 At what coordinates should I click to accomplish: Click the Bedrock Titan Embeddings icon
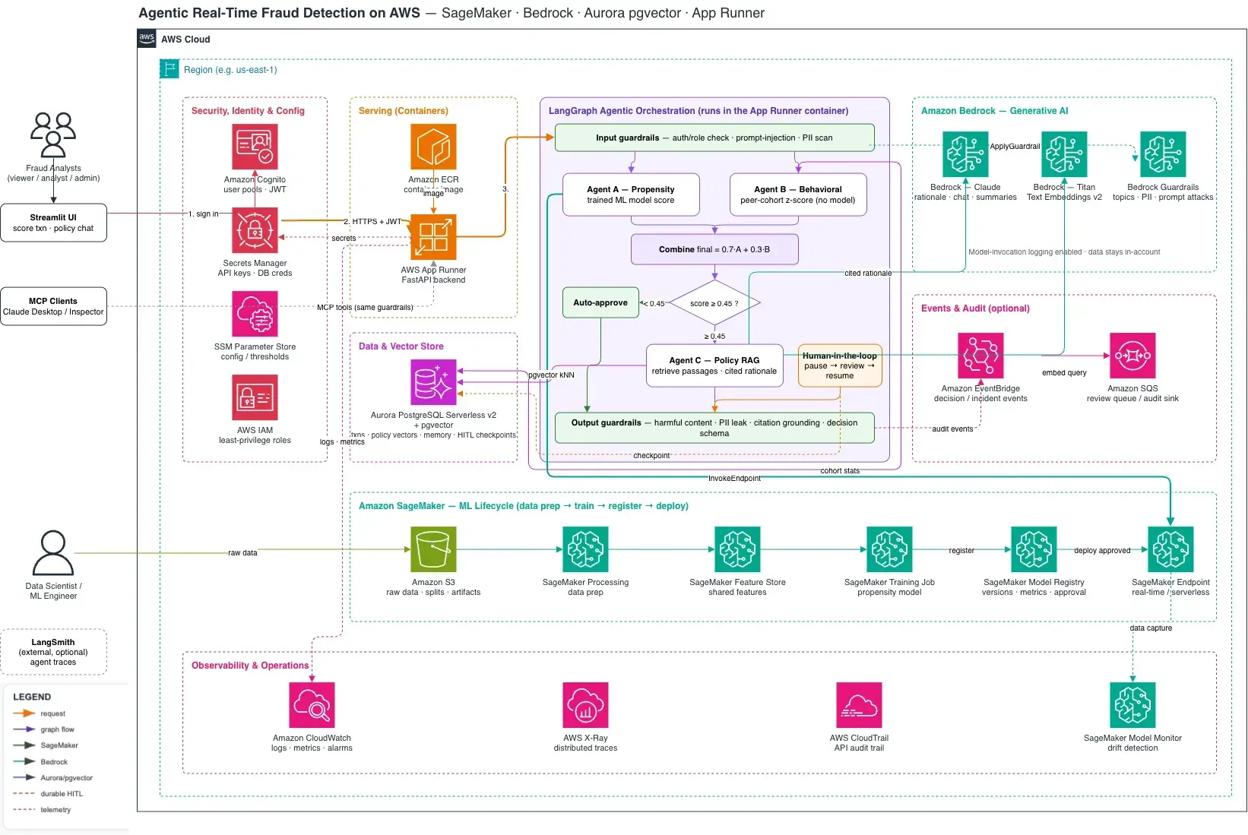click(1064, 154)
